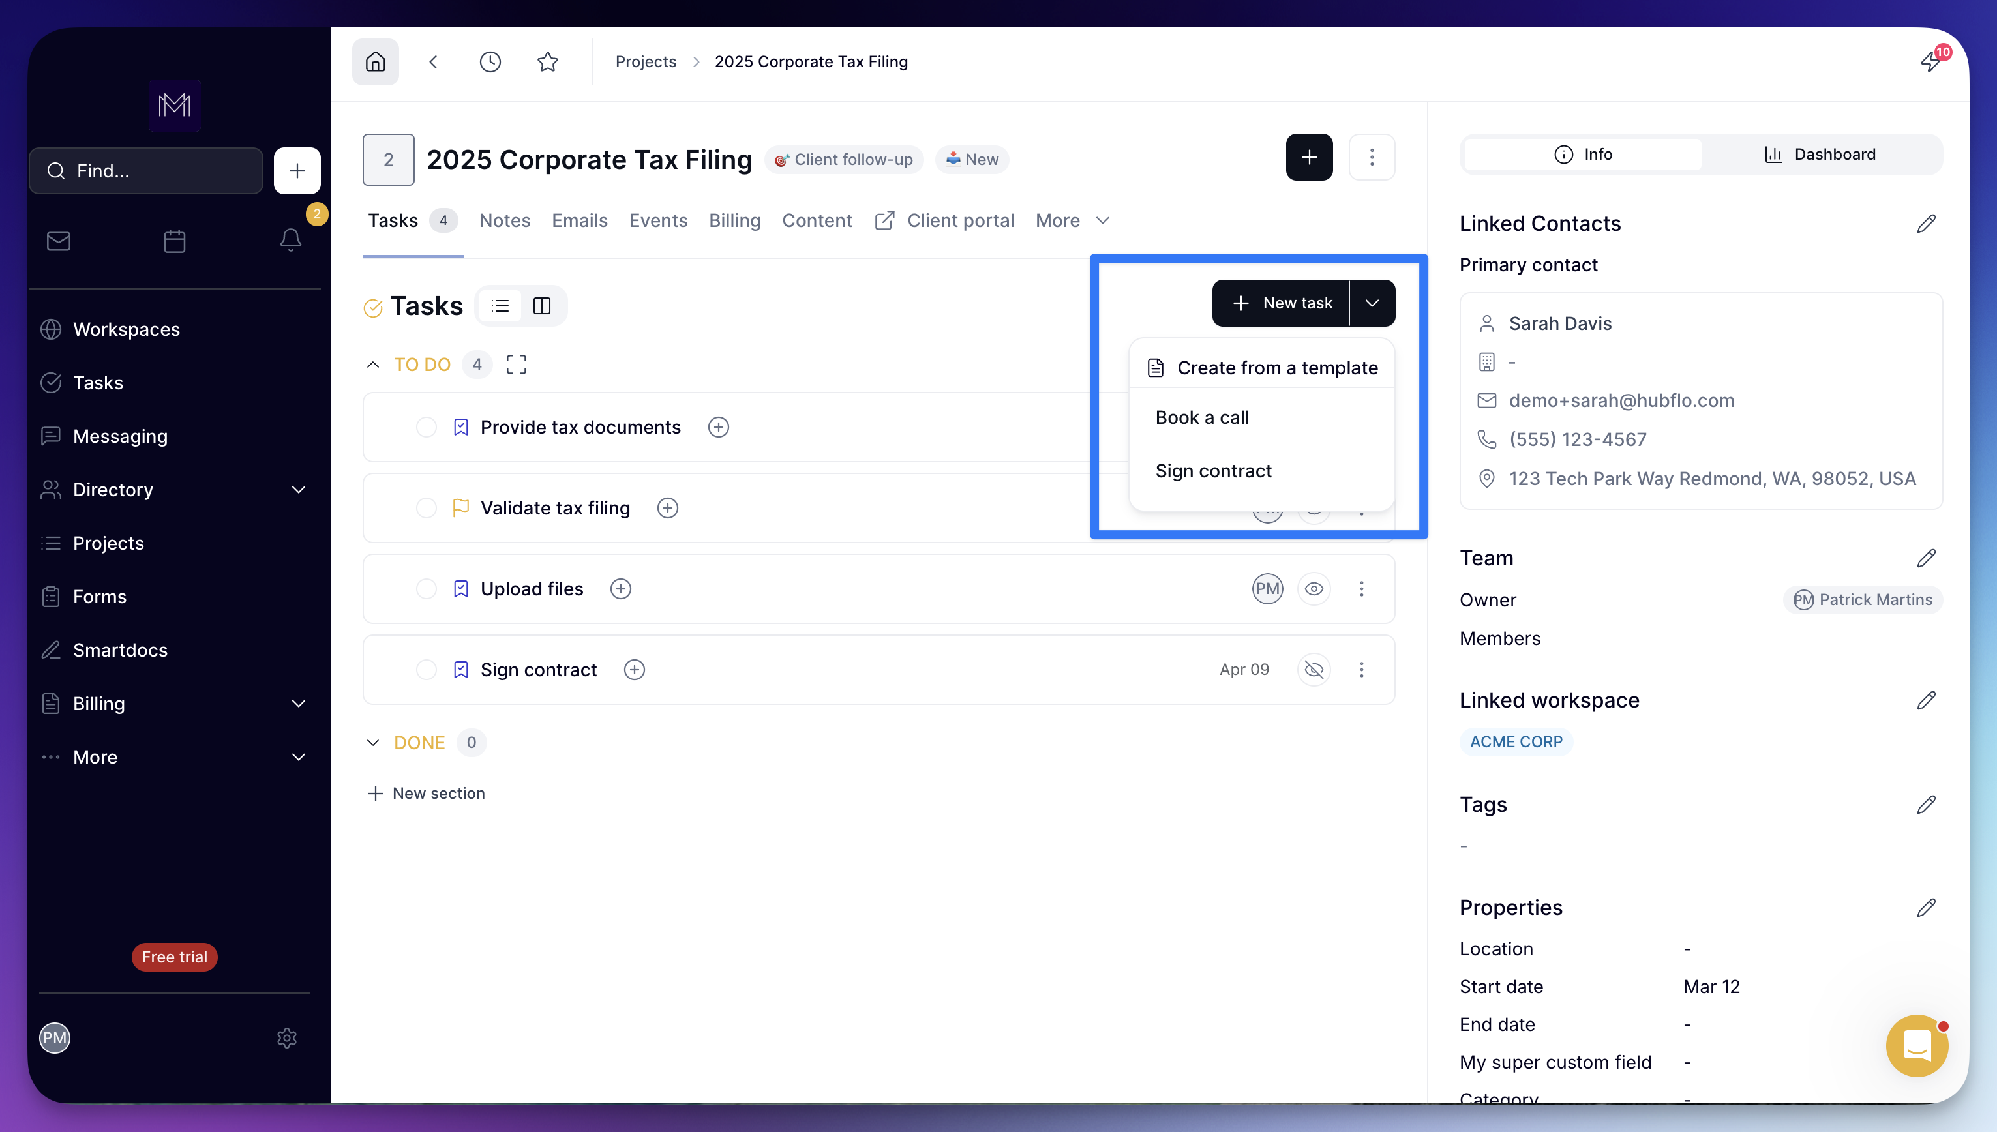Open the ACME CORP workspace link

tap(1516, 741)
